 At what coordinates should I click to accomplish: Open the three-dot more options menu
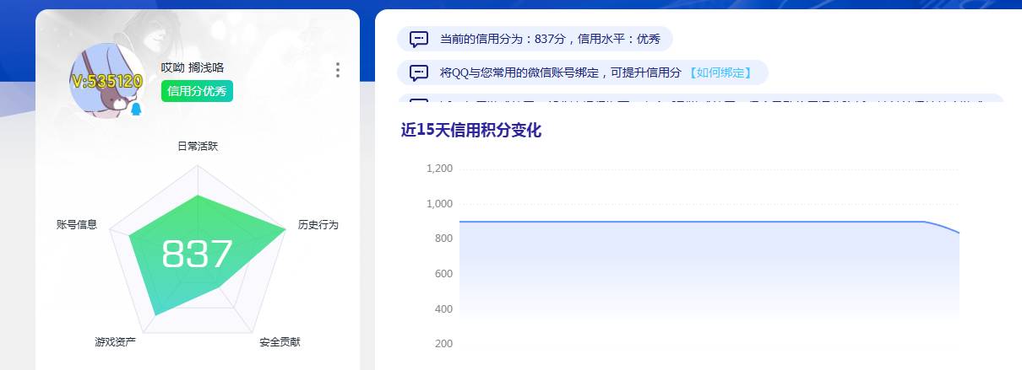pos(338,70)
